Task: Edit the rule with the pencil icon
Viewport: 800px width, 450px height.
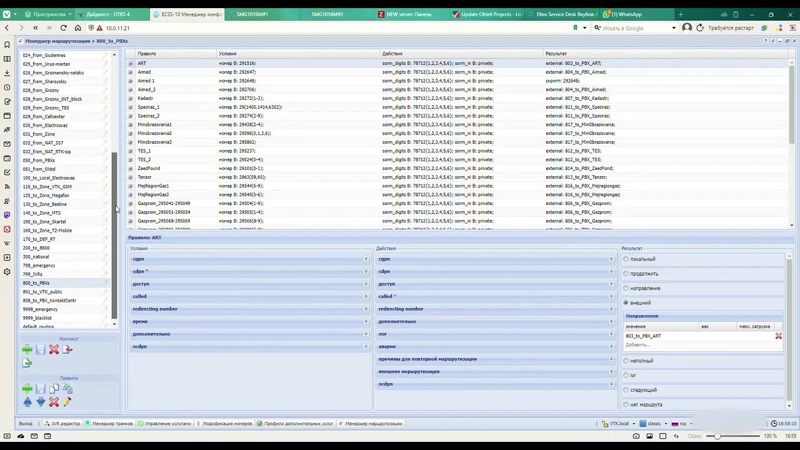Action: point(67,402)
